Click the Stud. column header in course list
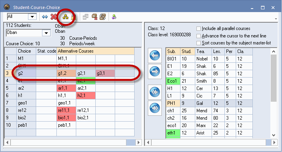282x152 pixels. (187, 51)
